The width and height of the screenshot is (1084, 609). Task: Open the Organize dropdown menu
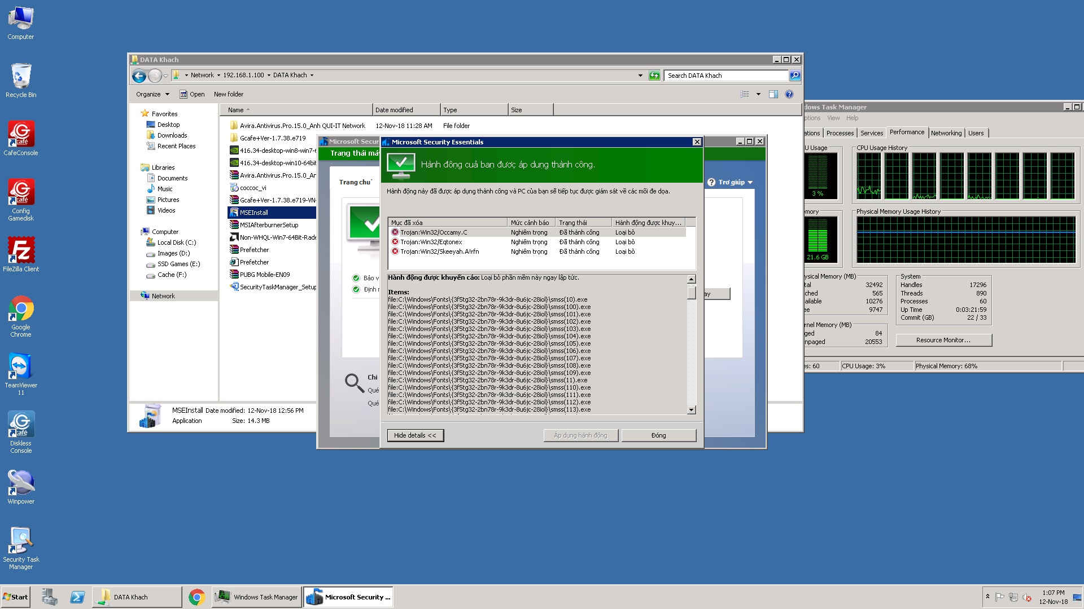click(x=152, y=94)
